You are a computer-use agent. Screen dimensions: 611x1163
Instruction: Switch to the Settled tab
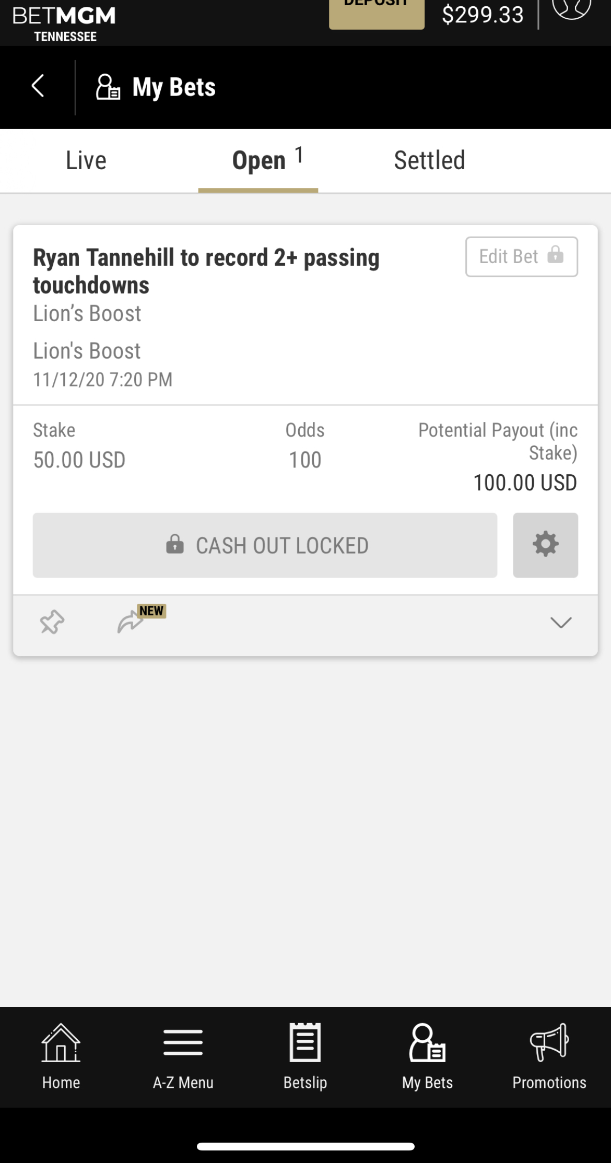coord(429,160)
